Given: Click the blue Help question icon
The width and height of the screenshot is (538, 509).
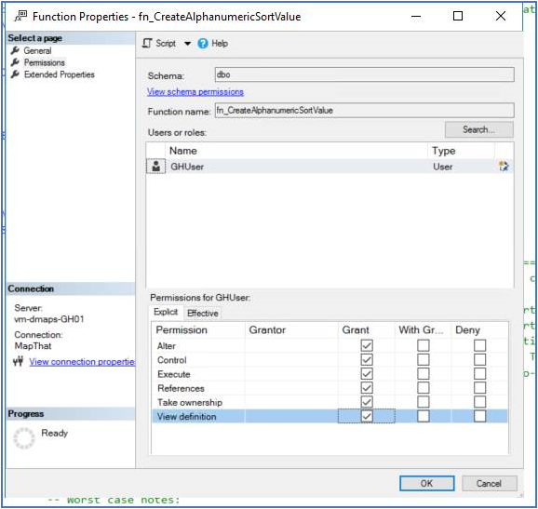Looking at the screenshot, I should click(203, 43).
